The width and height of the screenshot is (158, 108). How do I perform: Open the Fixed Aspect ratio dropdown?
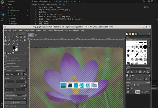20,70
